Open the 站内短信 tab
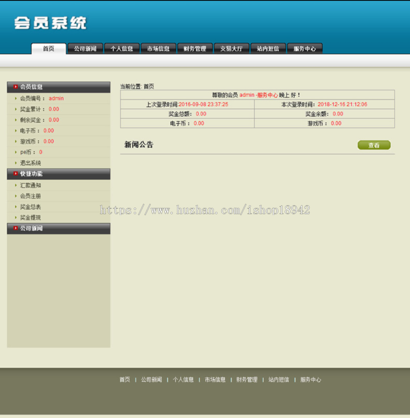 pyautogui.click(x=268, y=49)
